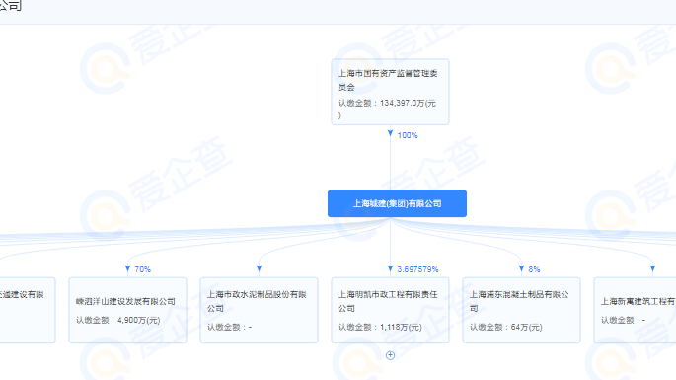
Task: Open the 上海明凯市政工程有限责任公司 node
Action: 390,310
